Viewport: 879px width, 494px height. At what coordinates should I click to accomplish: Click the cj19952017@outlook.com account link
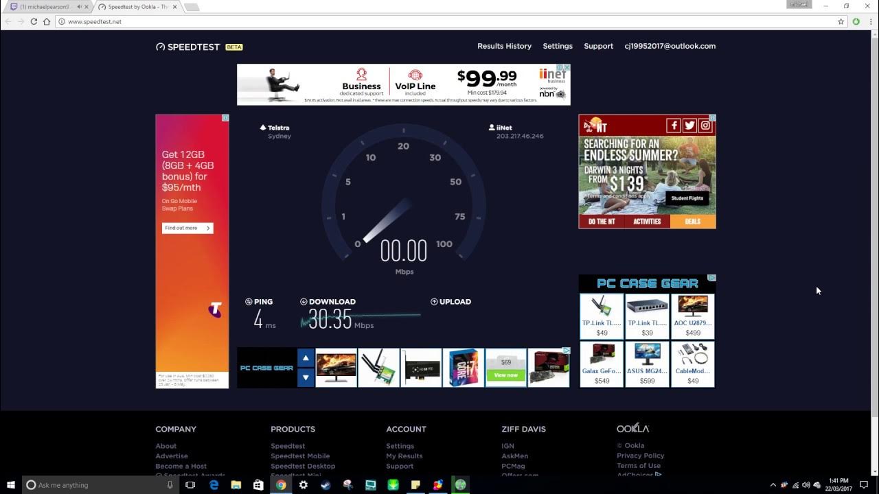[x=670, y=46]
